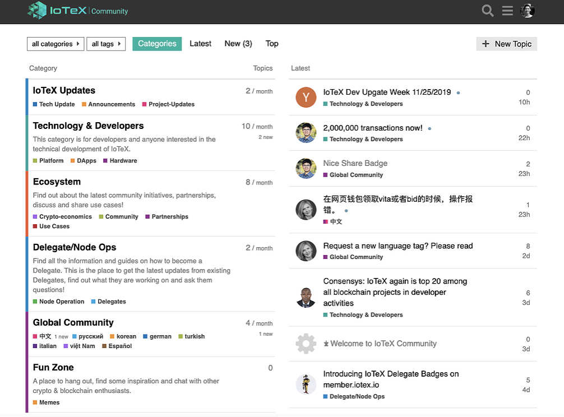Open topic 2,000,000 transactions now!
The height and width of the screenshot is (417, 564).
(x=373, y=128)
